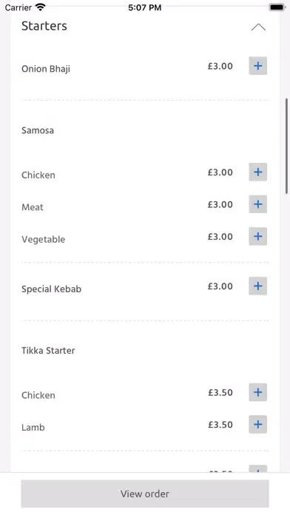The image size is (290, 515).
Task: Click the vertical scrollbar indicator
Action: pyautogui.click(x=287, y=147)
